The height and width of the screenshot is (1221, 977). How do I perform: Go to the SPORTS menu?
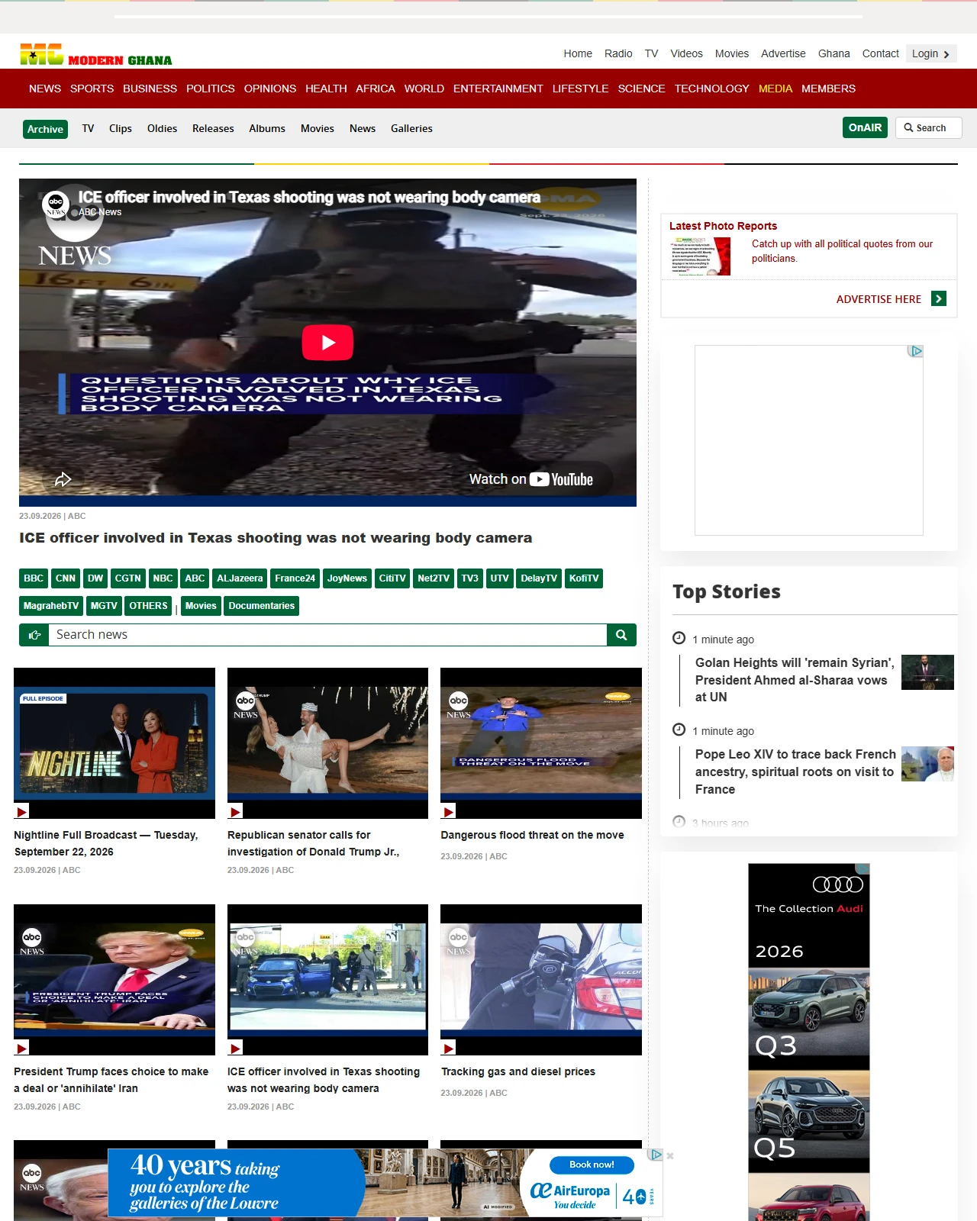pos(92,89)
